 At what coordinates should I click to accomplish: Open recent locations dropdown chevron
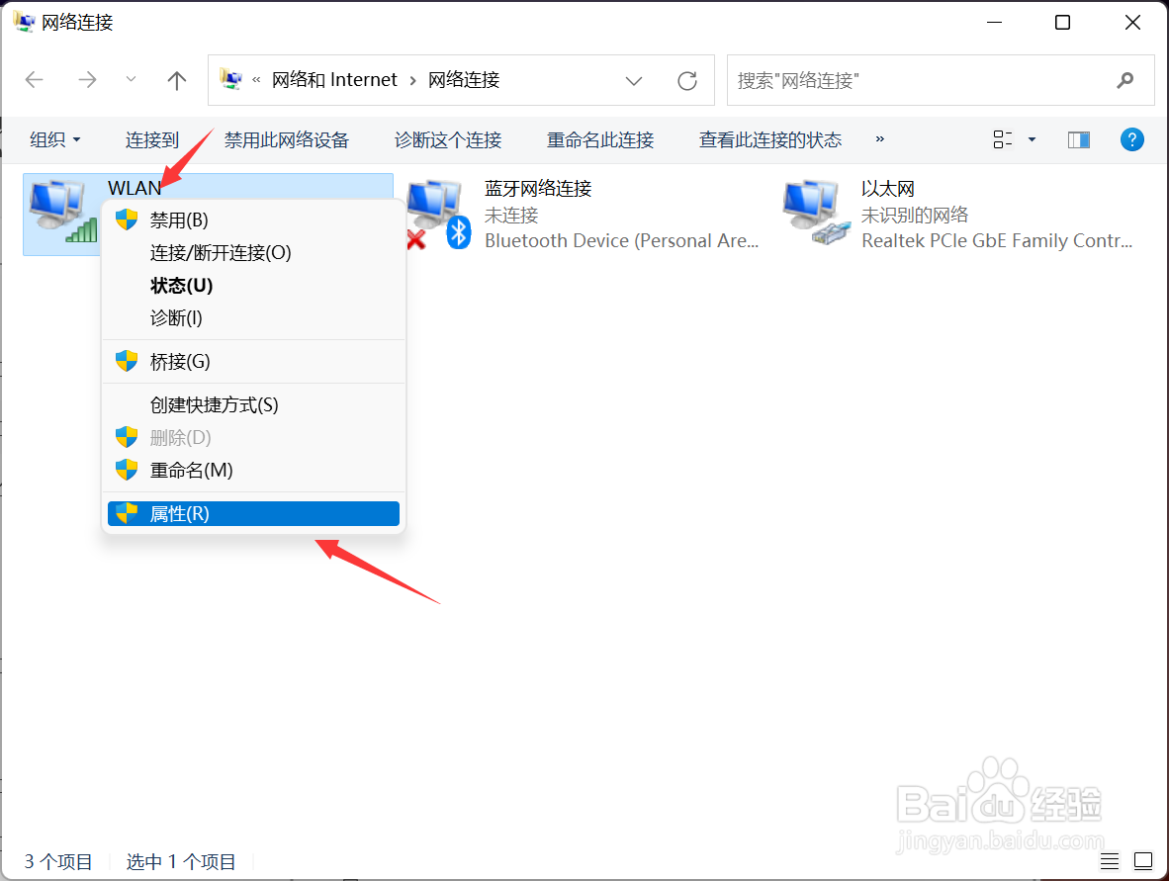coord(131,79)
